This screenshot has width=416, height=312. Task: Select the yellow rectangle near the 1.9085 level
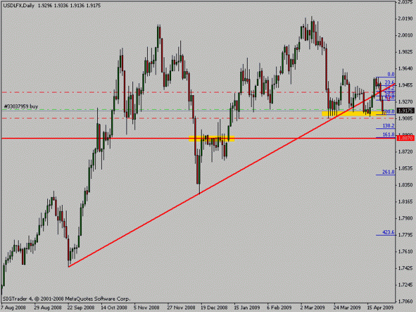pyautogui.click(x=354, y=114)
